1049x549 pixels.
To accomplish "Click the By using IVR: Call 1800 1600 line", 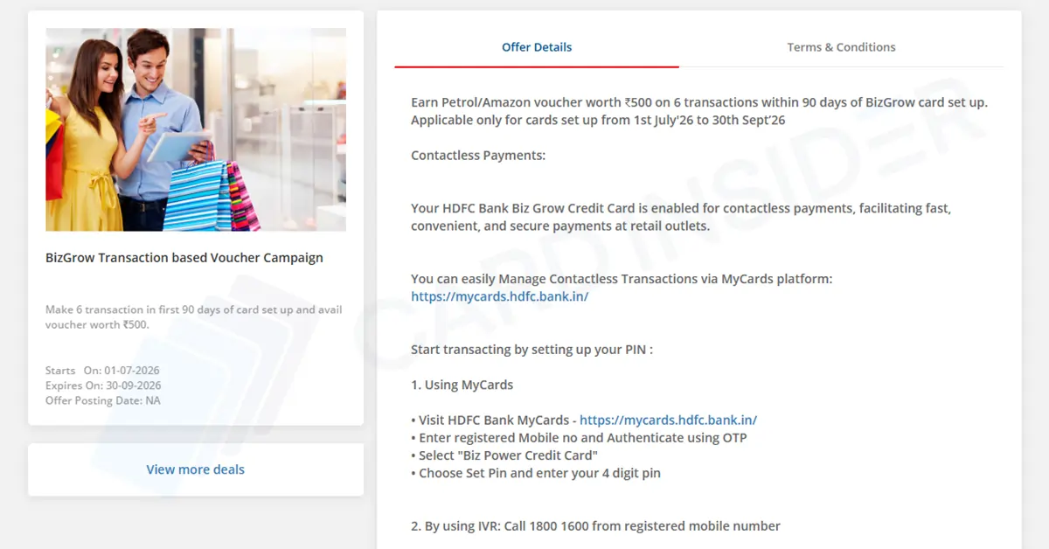I will 595,526.
